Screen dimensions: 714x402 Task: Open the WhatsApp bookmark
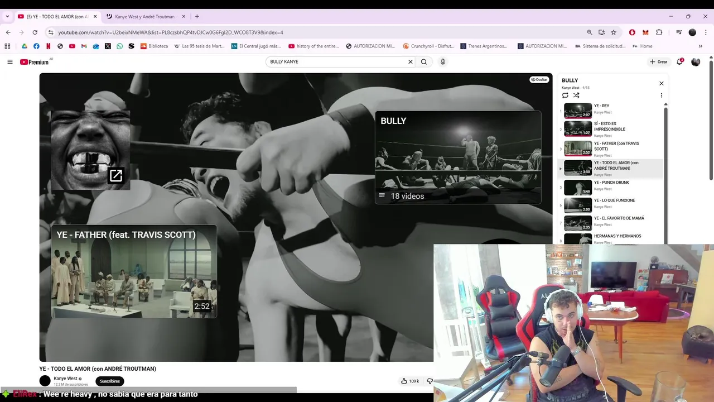tap(119, 46)
